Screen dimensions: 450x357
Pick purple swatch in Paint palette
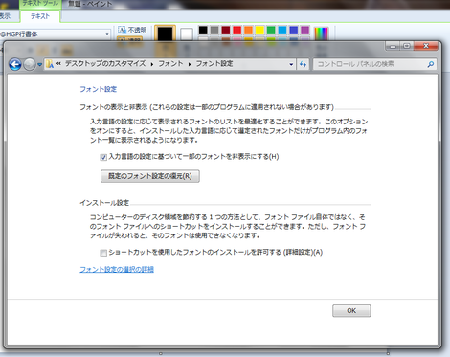(305, 31)
